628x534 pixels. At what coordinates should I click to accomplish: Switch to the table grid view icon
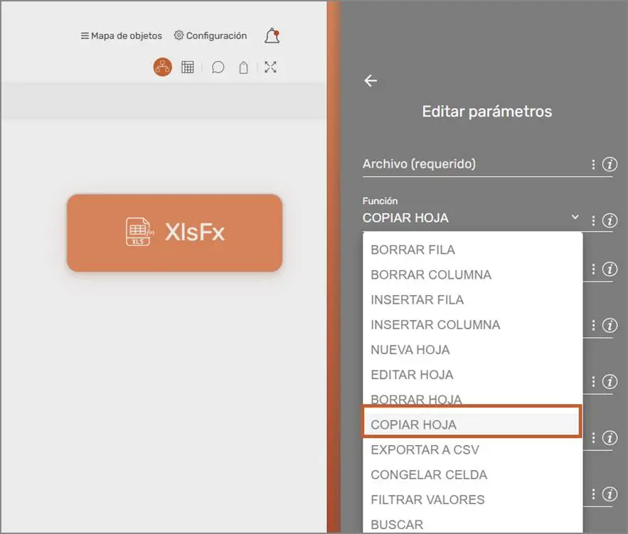coord(188,67)
